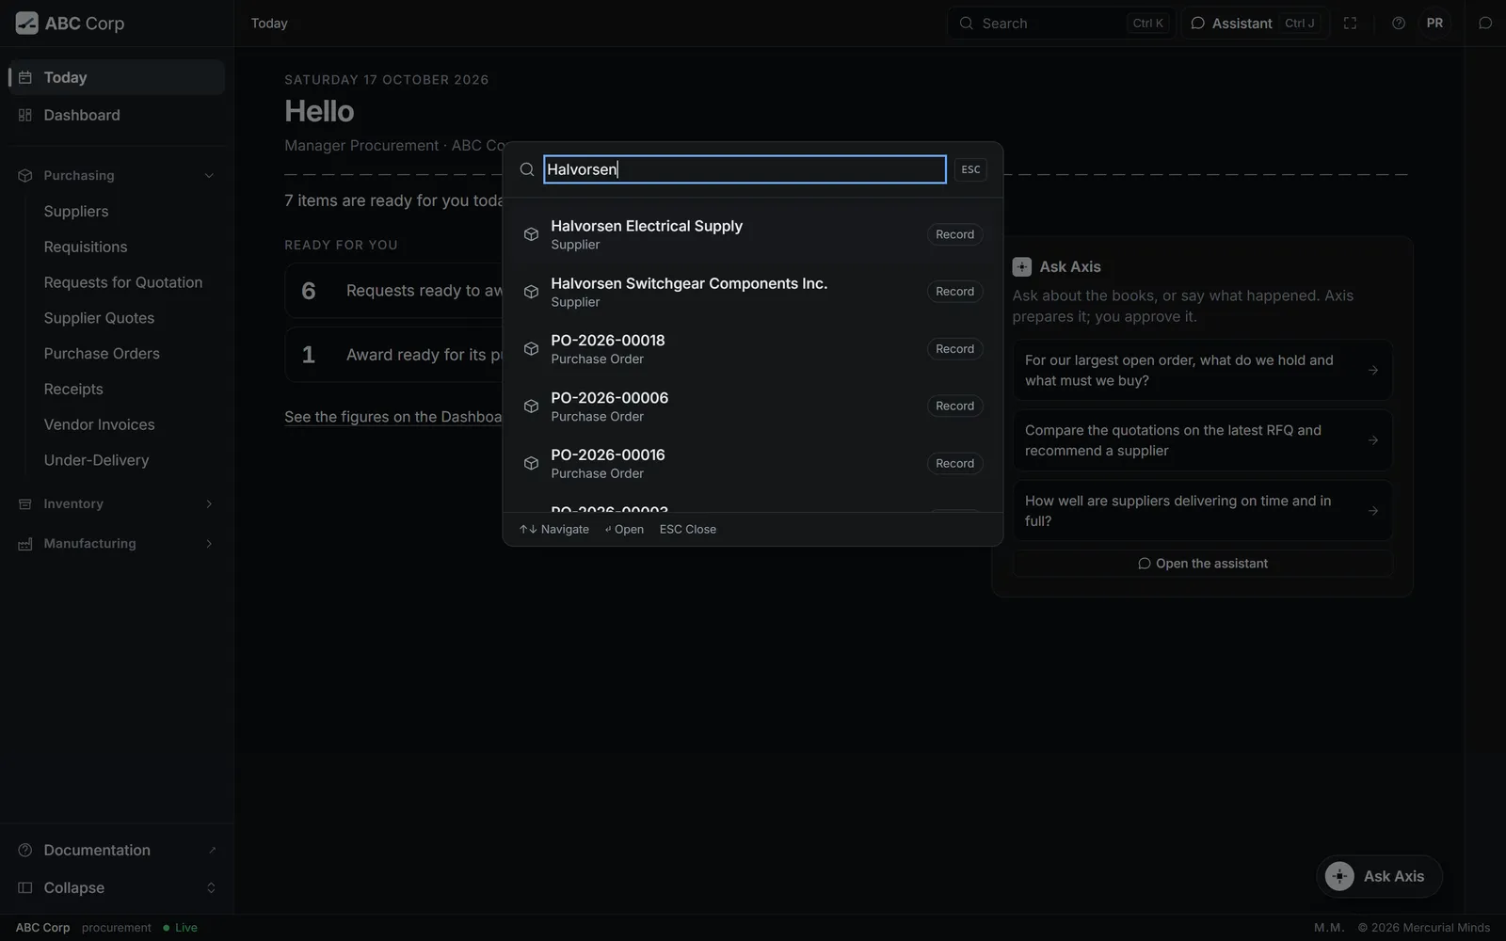Click the Collapse sidebar panel icon

pos(25,887)
